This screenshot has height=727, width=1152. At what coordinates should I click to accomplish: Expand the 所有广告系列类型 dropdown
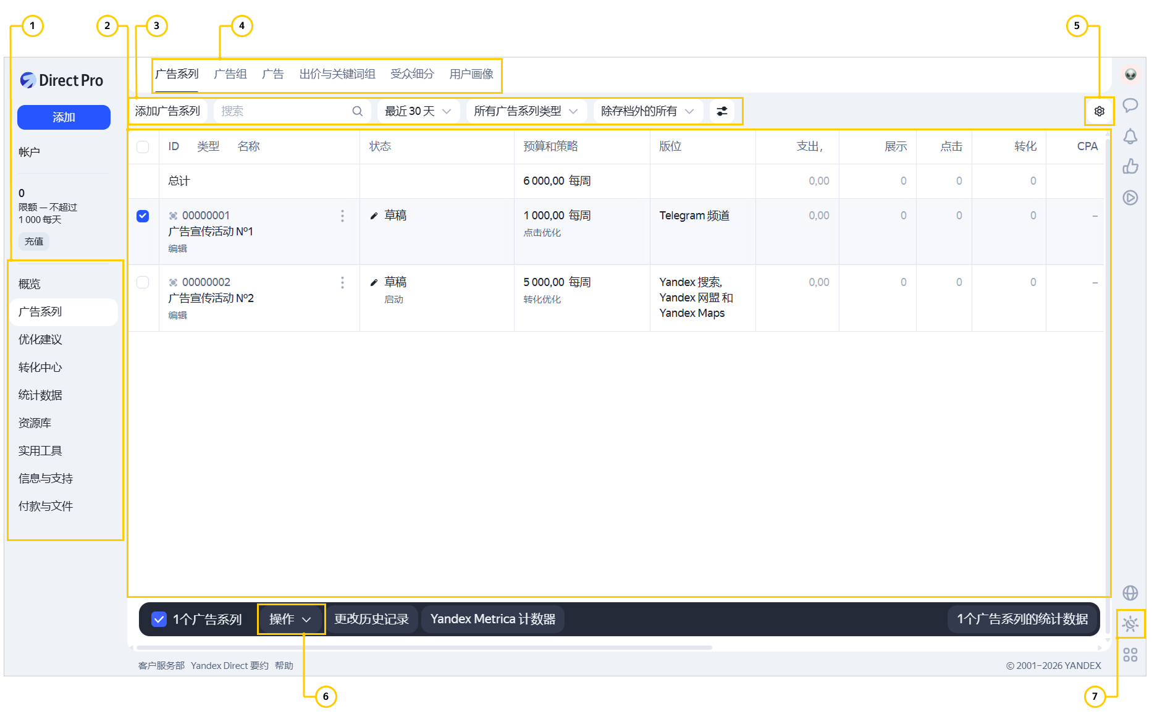click(x=526, y=111)
